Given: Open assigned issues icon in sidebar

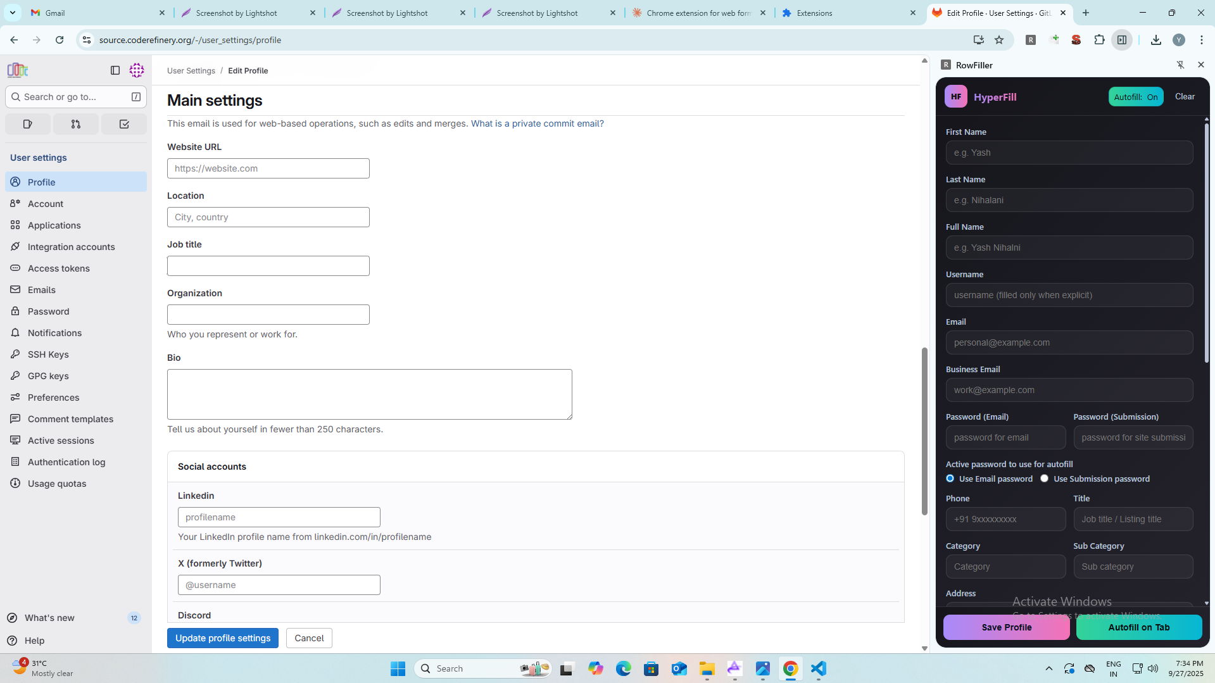Looking at the screenshot, I should point(28,124).
